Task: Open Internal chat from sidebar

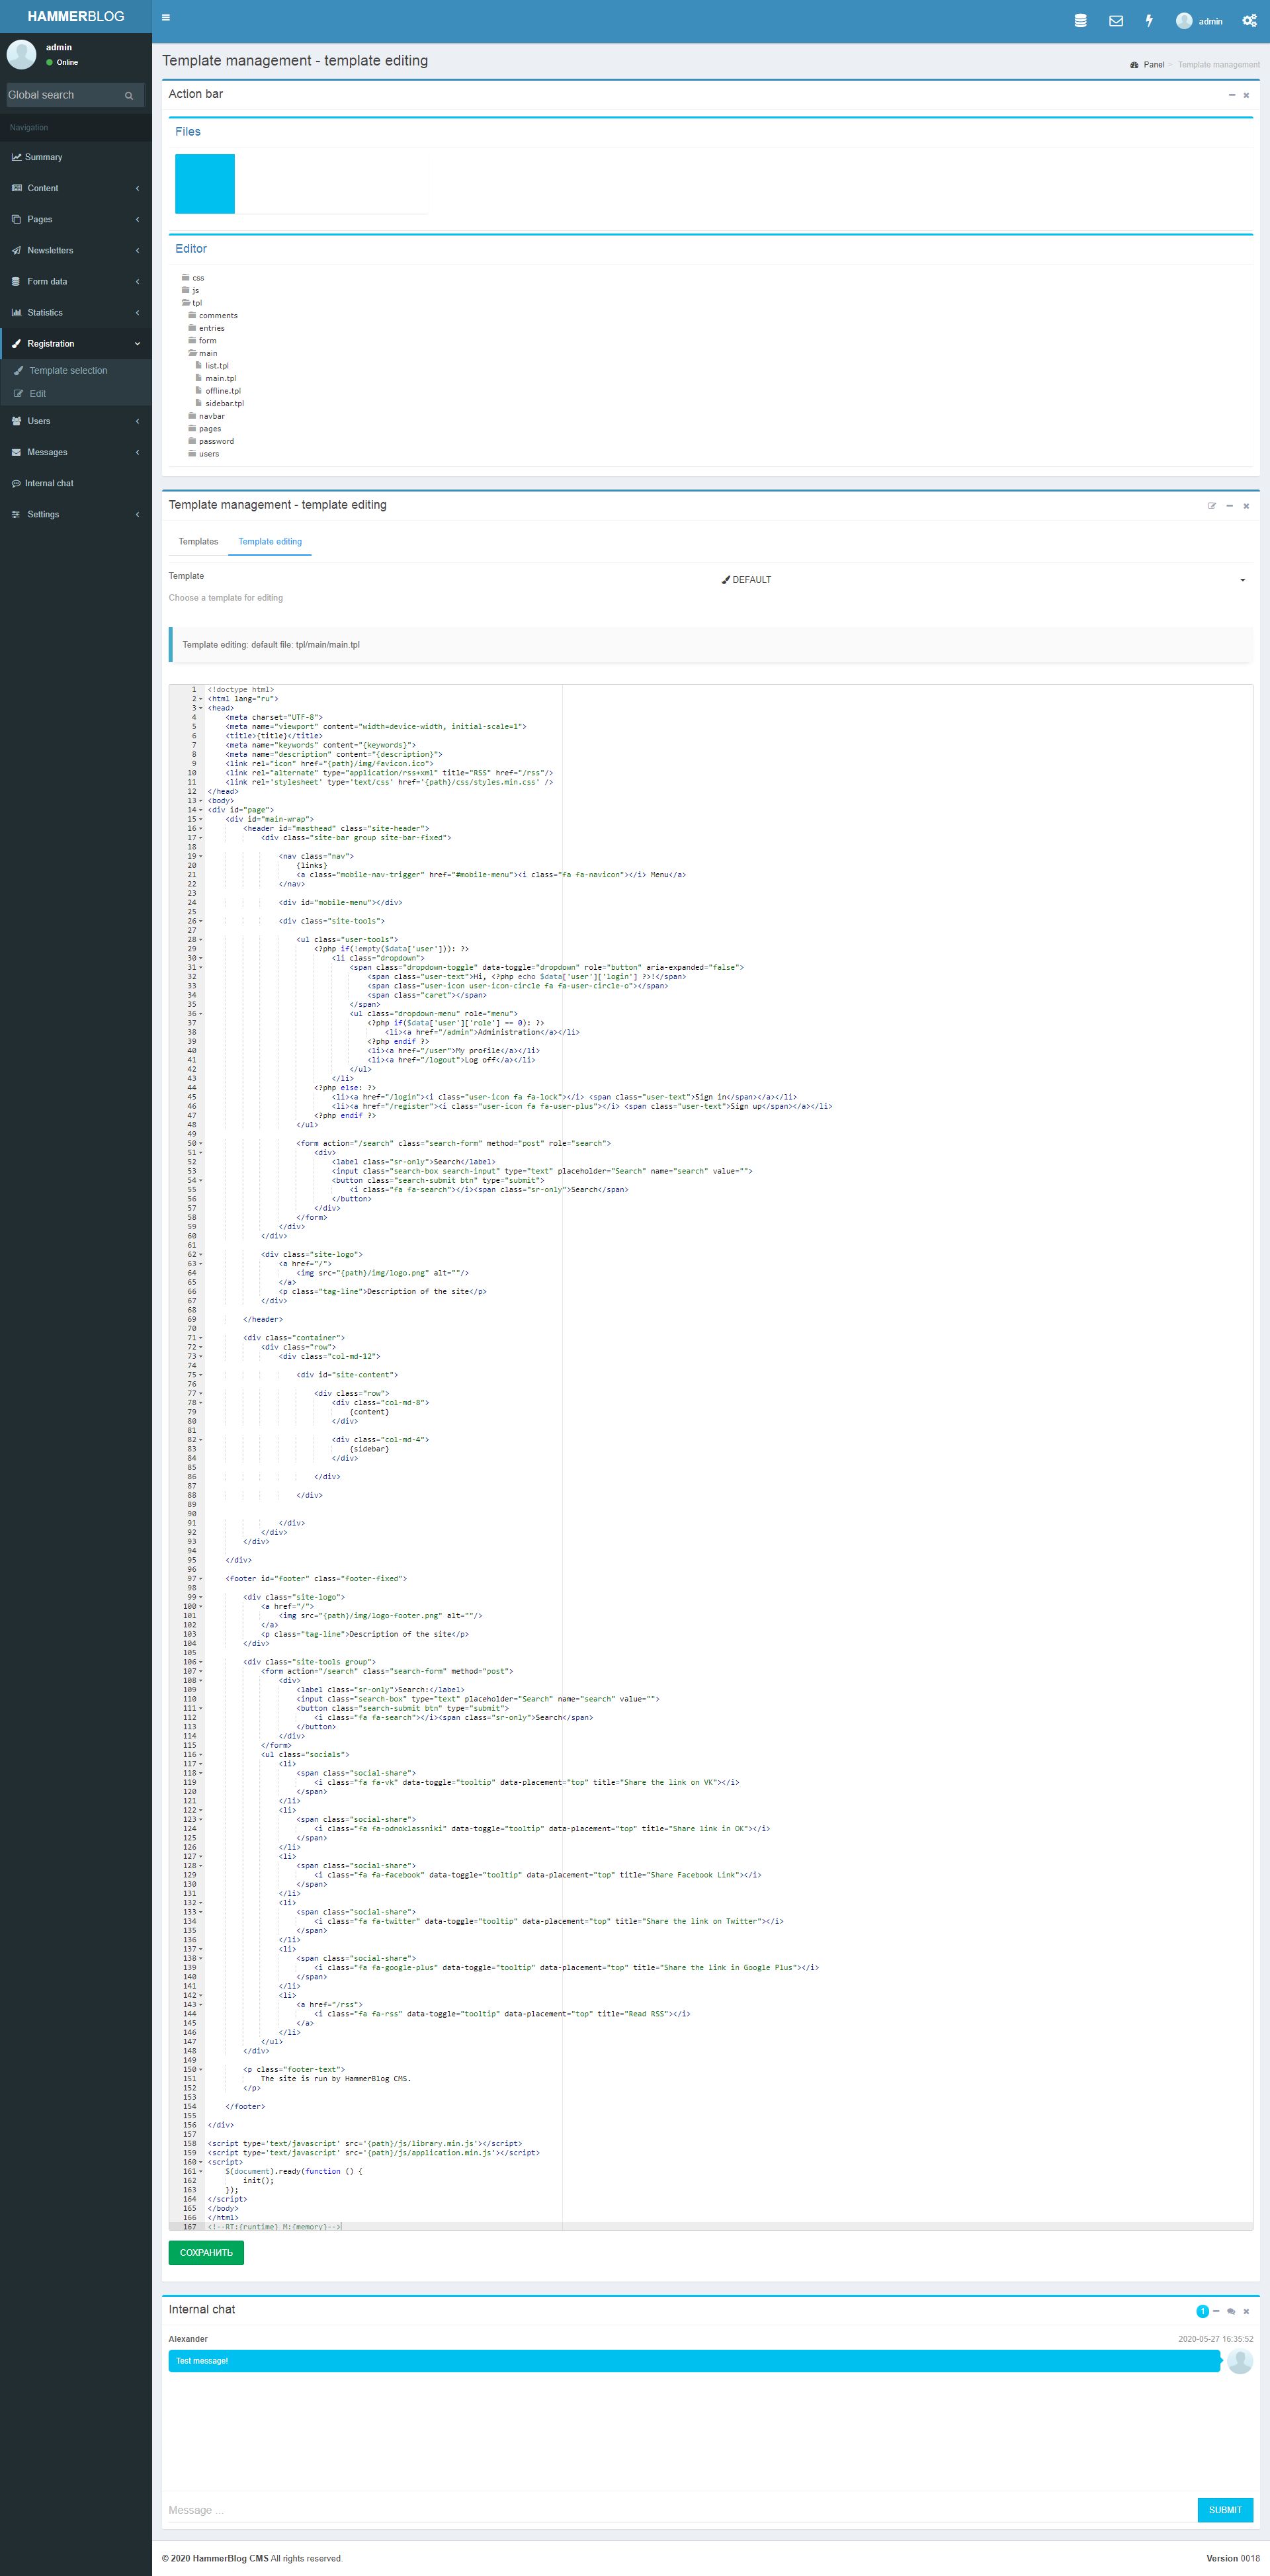Action: (76, 483)
